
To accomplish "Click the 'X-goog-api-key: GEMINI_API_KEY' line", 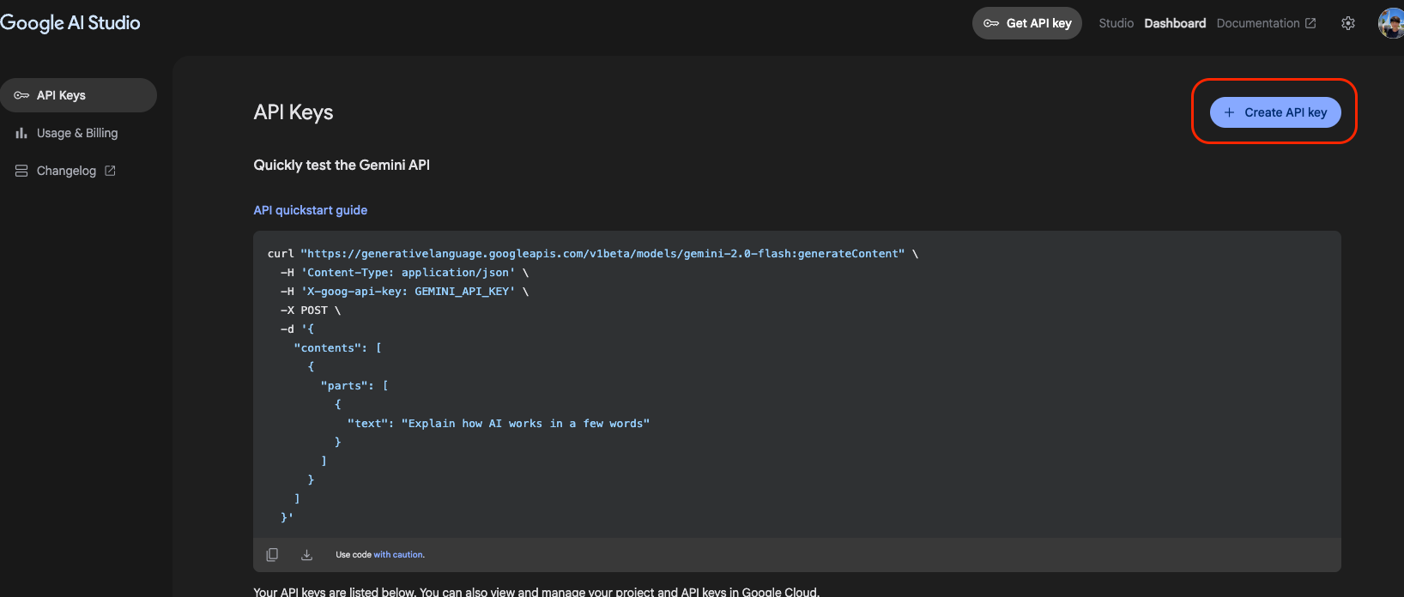I will click(404, 292).
